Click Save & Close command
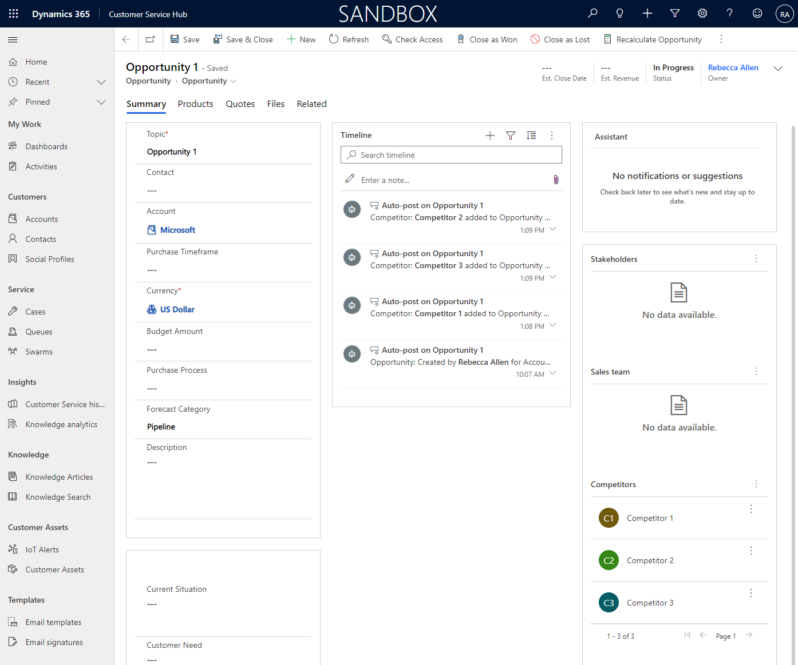The image size is (798, 665). click(243, 39)
